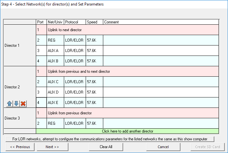
Task: Click the Clear All button
Action: click(x=106, y=147)
